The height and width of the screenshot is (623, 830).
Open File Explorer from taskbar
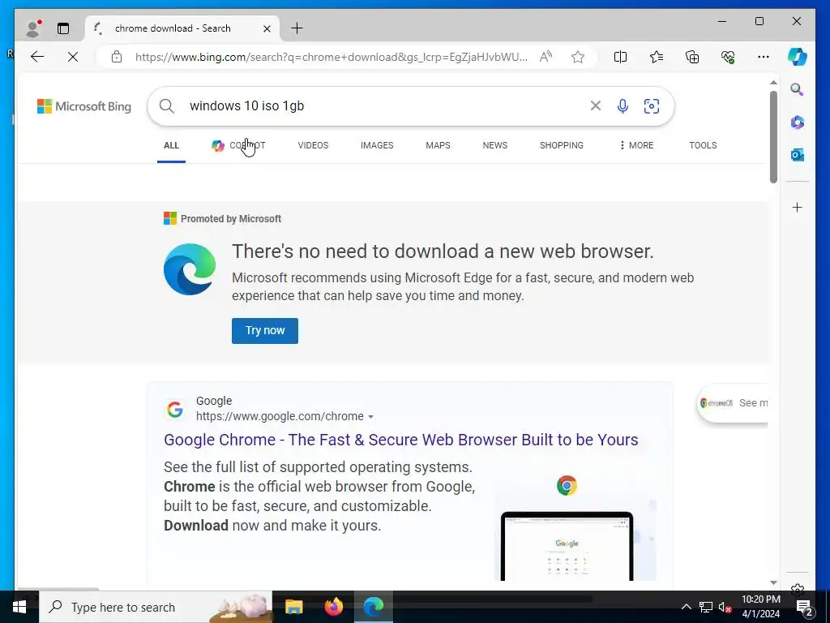[293, 607]
